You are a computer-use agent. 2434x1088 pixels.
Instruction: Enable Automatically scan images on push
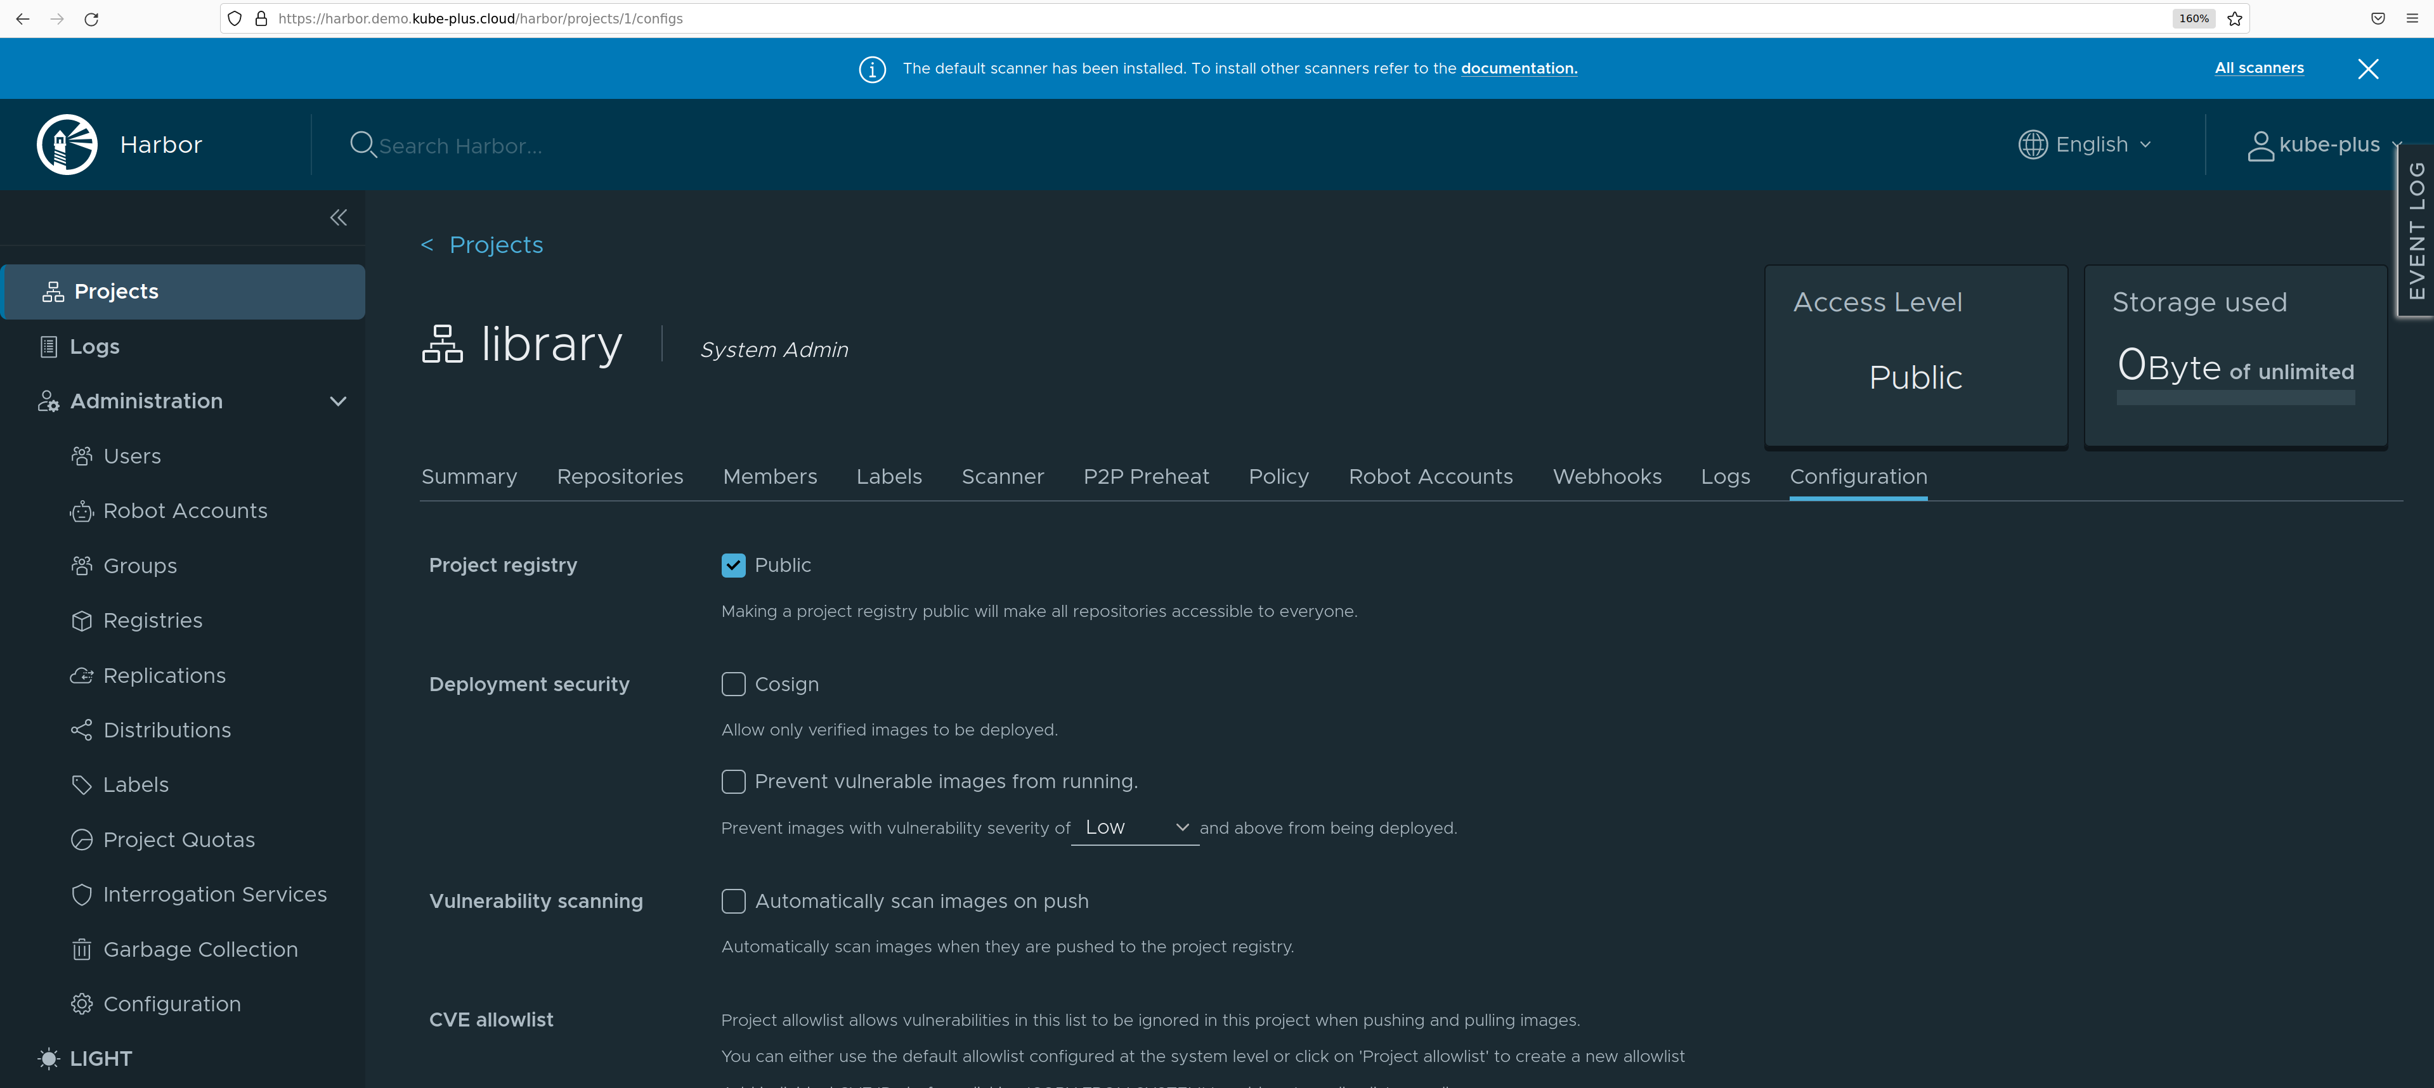pos(731,900)
